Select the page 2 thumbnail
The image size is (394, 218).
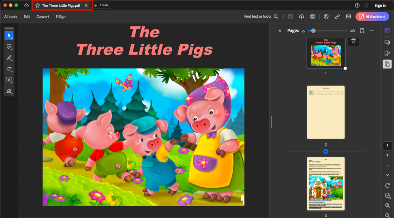click(x=326, y=112)
